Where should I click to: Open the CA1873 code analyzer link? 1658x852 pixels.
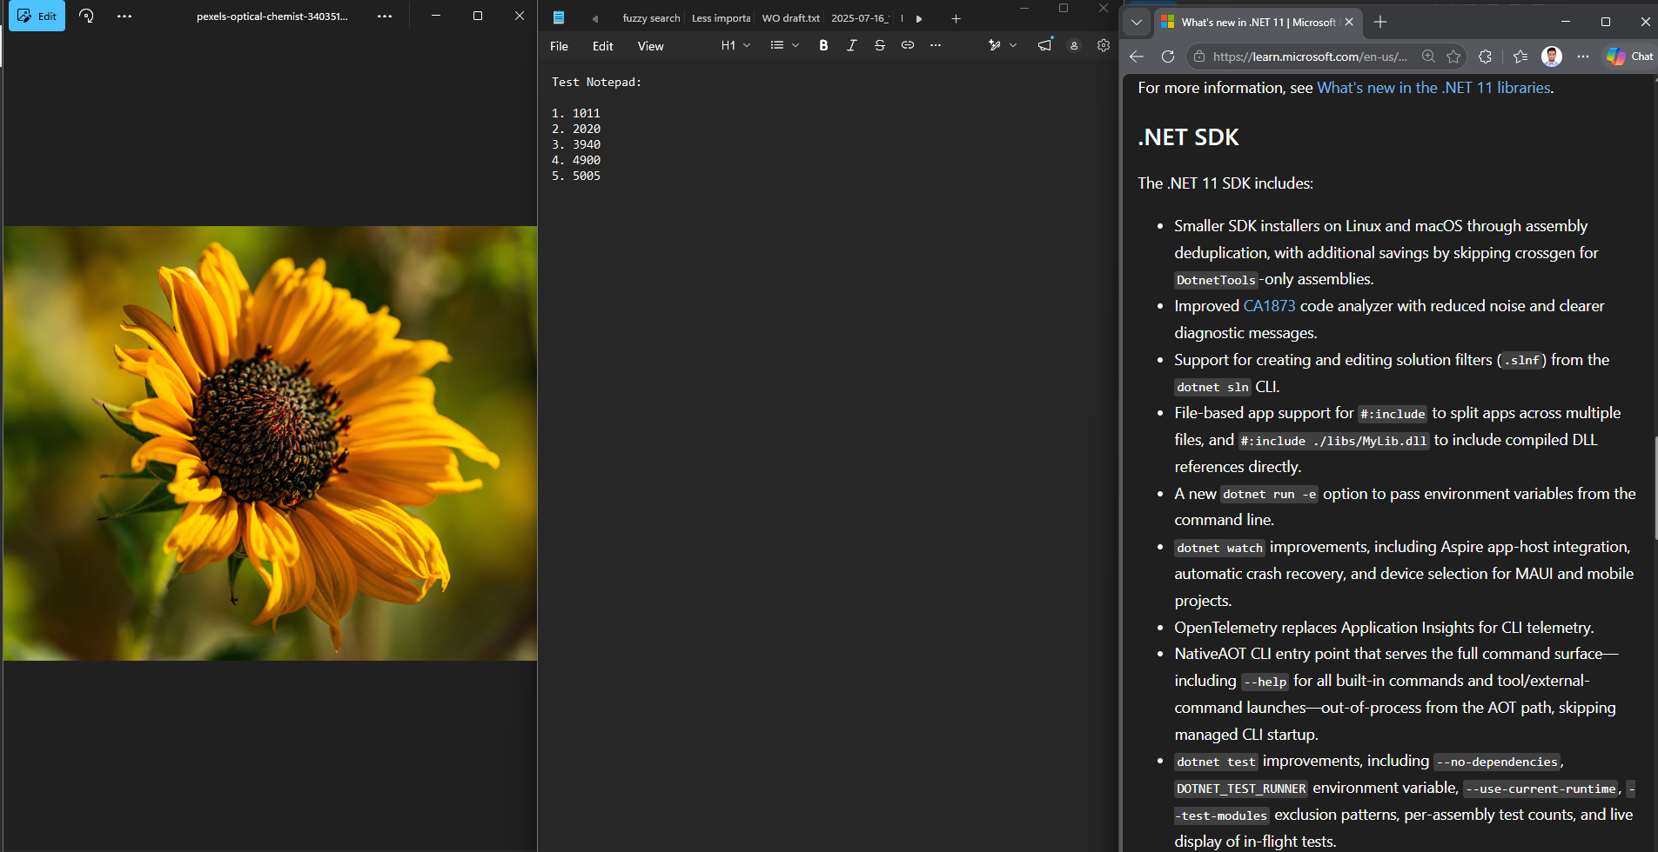click(1269, 306)
